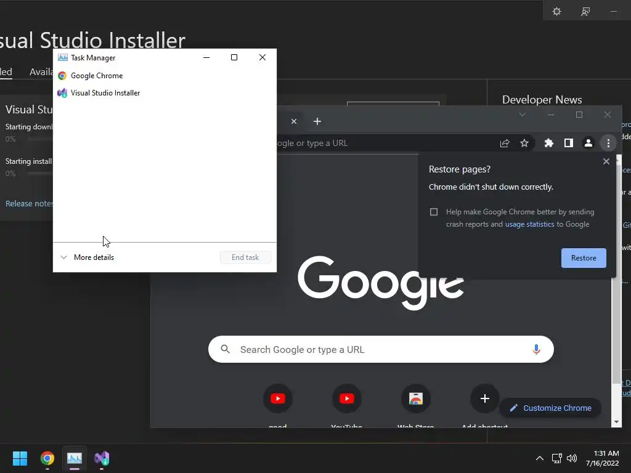Click the Chrome taskbar icon
This screenshot has height=473, width=631.
click(x=47, y=458)
